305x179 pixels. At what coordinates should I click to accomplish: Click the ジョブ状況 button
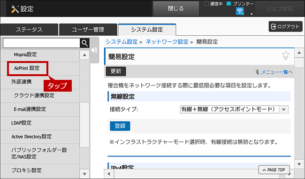[279, 8]
